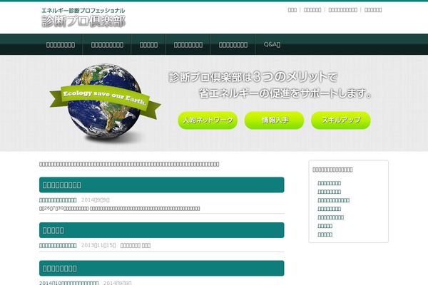Image resolution: width=428 pixels, height=285 pixels.
Task: Open the first link in the sidebar box list
Action: coord(329,183)
